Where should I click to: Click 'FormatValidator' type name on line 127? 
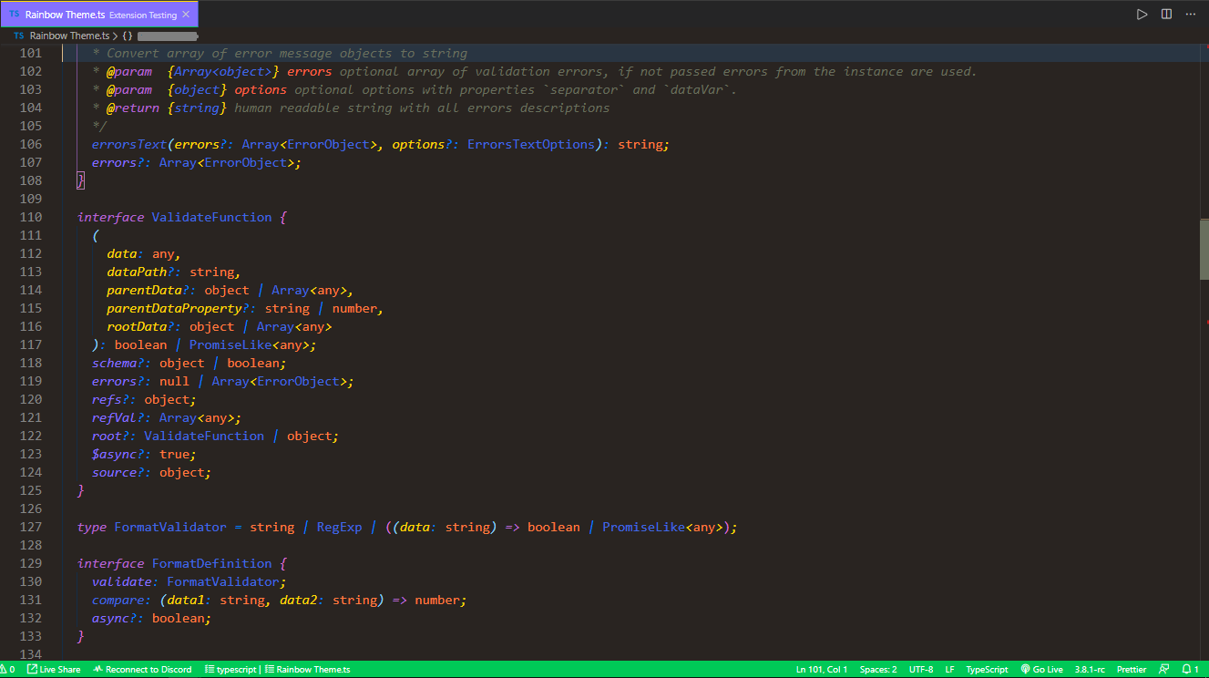click(170, 527)
